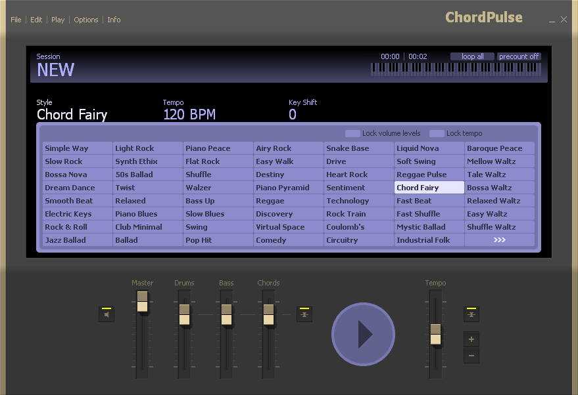Click the tempo reset icon
This screenshot has width=578, height=395.
tap(471, 314)
